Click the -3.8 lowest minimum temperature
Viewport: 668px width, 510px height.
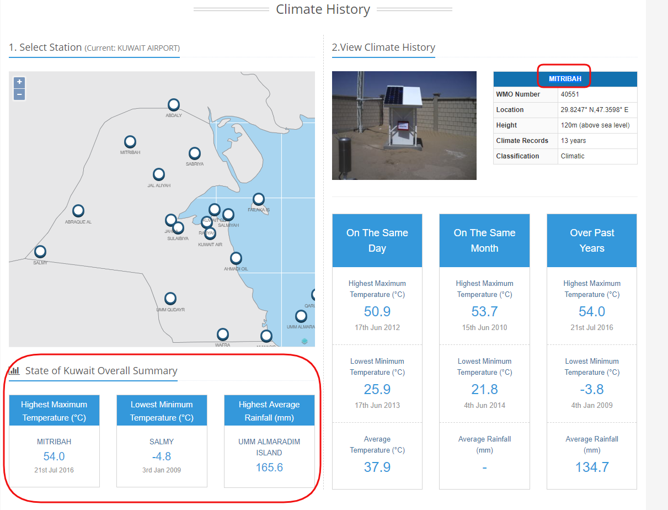pyautogui.click(x=592, y=389)
